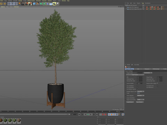Click the render to picture viewer icon
Screen dimensions: 167x125
pyautogui.click(x=26, y=4)
